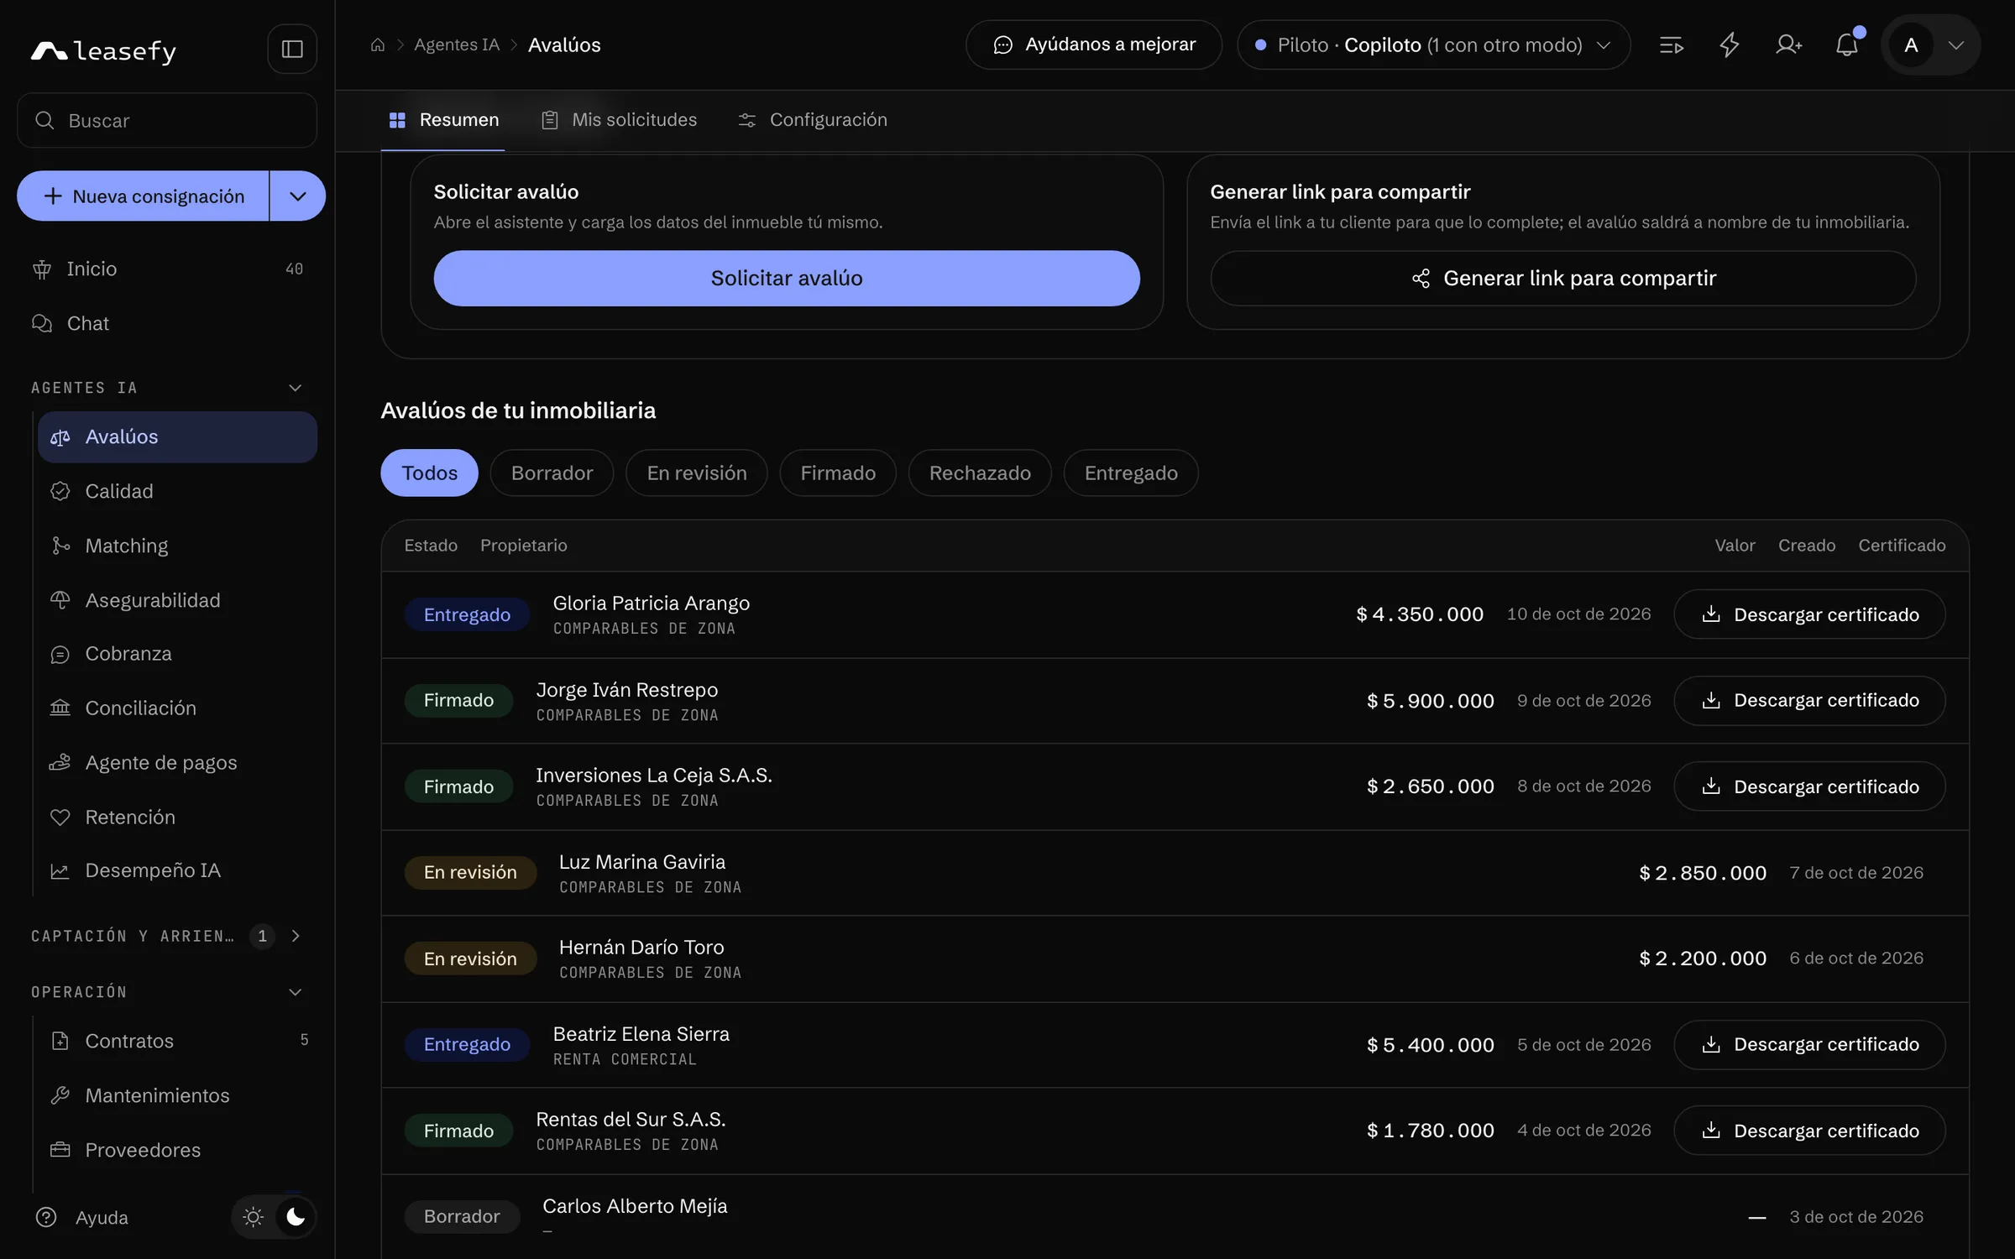Switch to Mis solicitudes tab
This screenshot has width=2015, height=1259.
coord(619,120)
